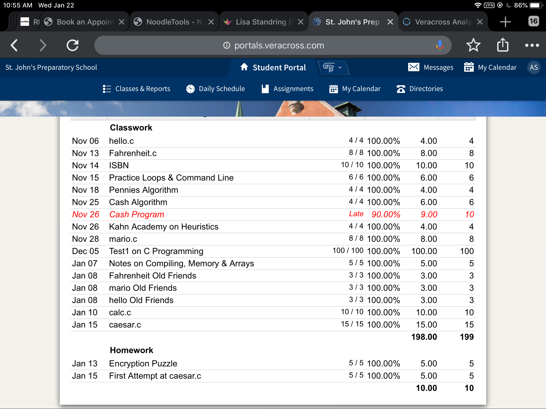Open Assignments via its icon

click(x=265, y=89)
